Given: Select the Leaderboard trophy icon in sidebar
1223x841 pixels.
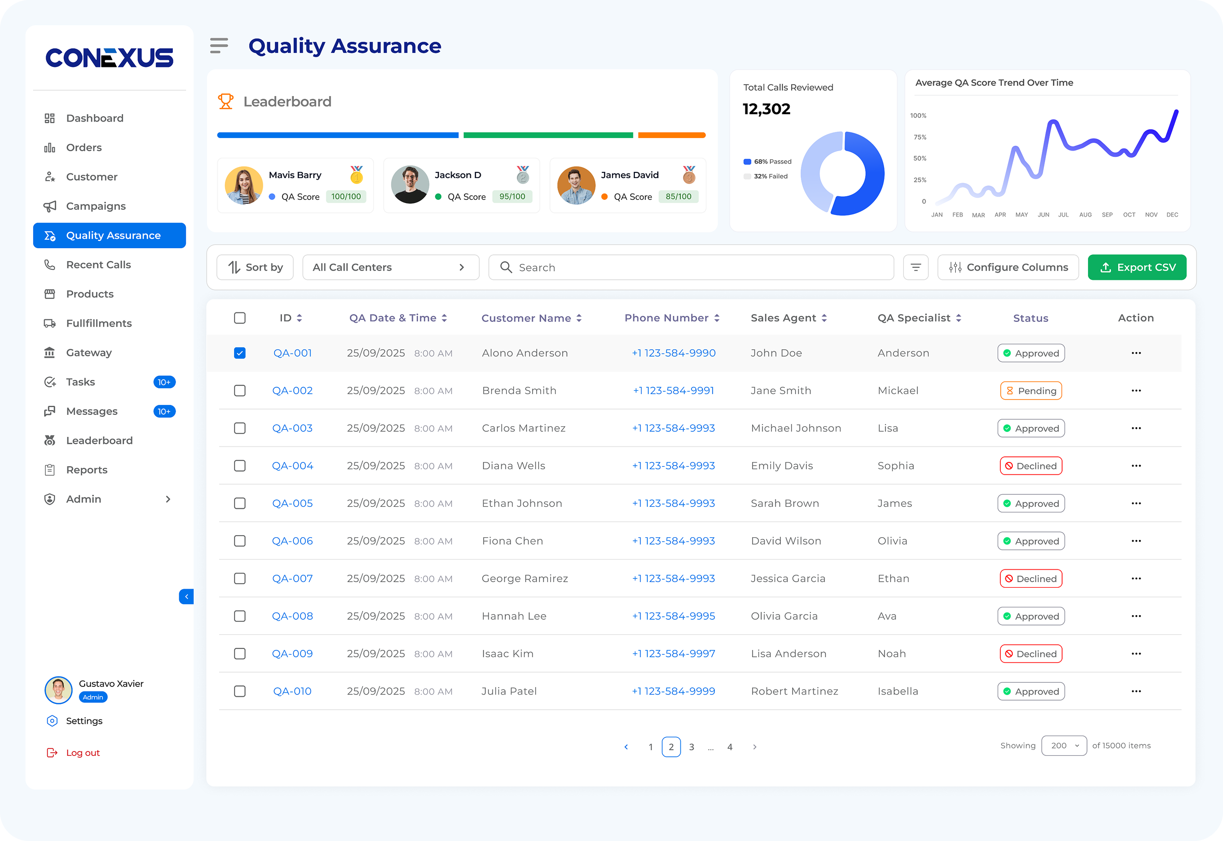Looking at the screenshot, I should [50, 440].
